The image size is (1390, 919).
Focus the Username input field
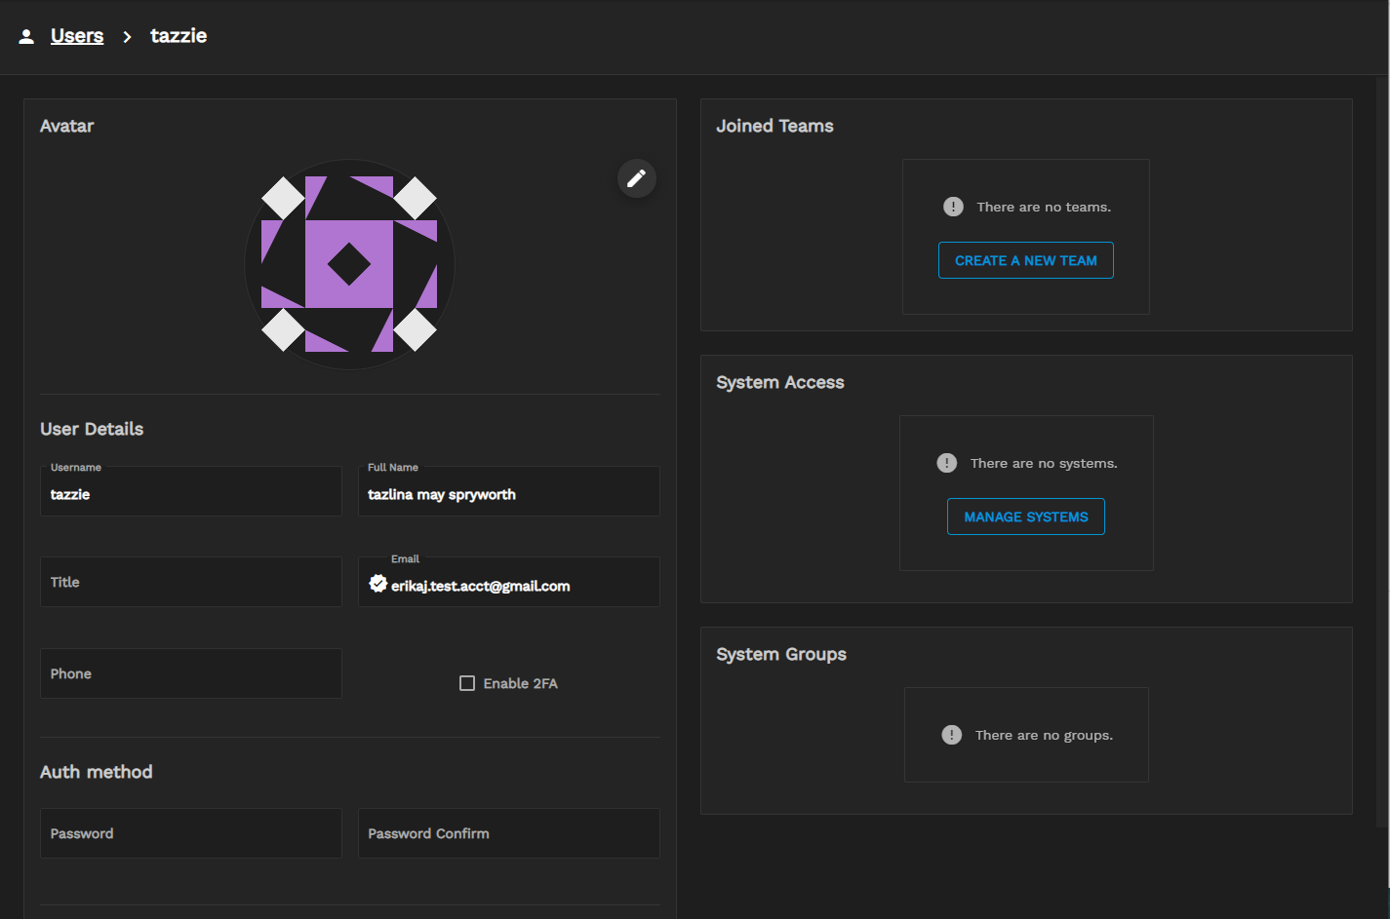(x=191, y=494)
